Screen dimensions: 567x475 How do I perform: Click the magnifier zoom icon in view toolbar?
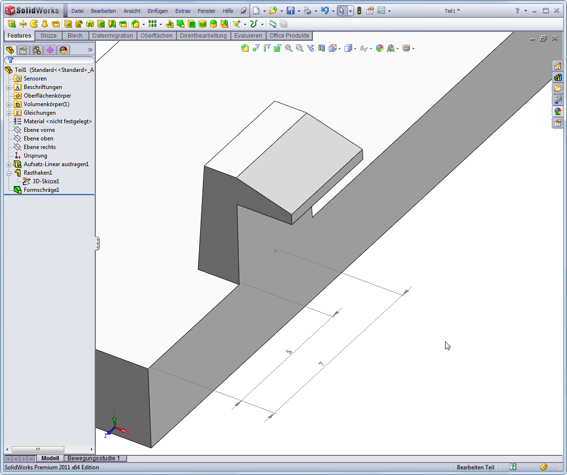click(x=289, y=48)
